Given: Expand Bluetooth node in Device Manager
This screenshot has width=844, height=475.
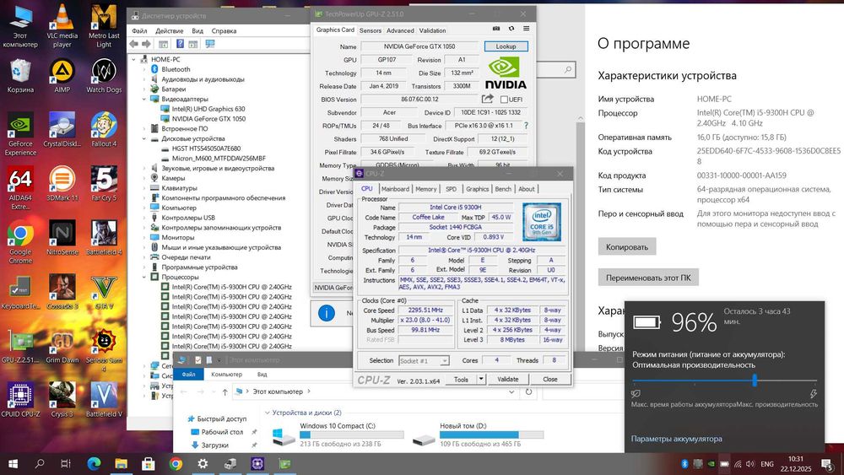Looking at the screenshot, I should 144,69.
